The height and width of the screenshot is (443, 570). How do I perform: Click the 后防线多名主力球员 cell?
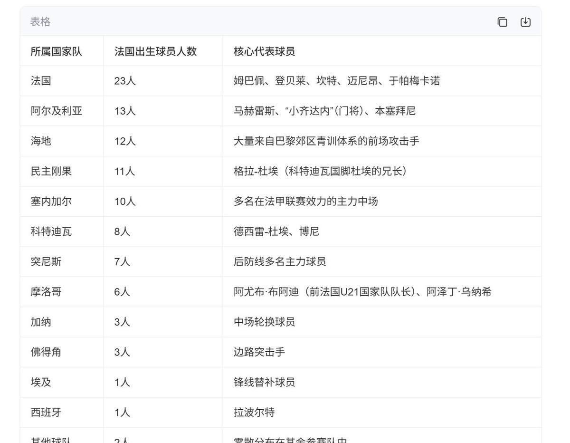click(x=382, y=262)
